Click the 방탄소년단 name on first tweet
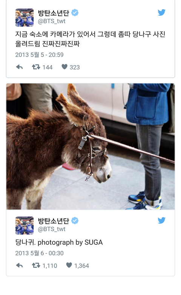181x295 pixels. [54, 13]
